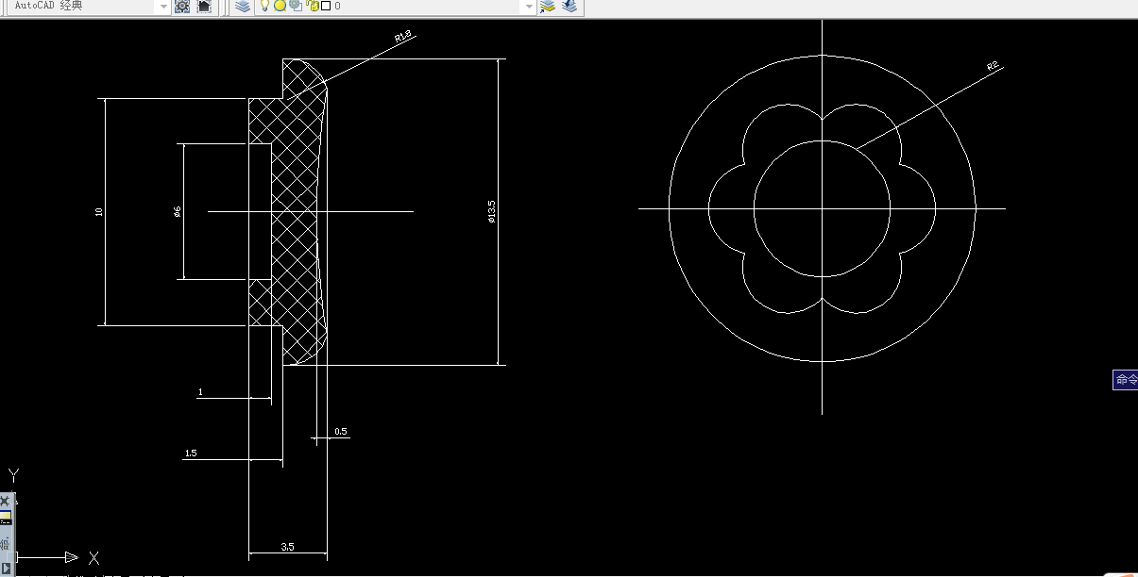Toggle the layer viewport freeze icon
Viewport: 1138px width, 577px height.
coord(296,6)
